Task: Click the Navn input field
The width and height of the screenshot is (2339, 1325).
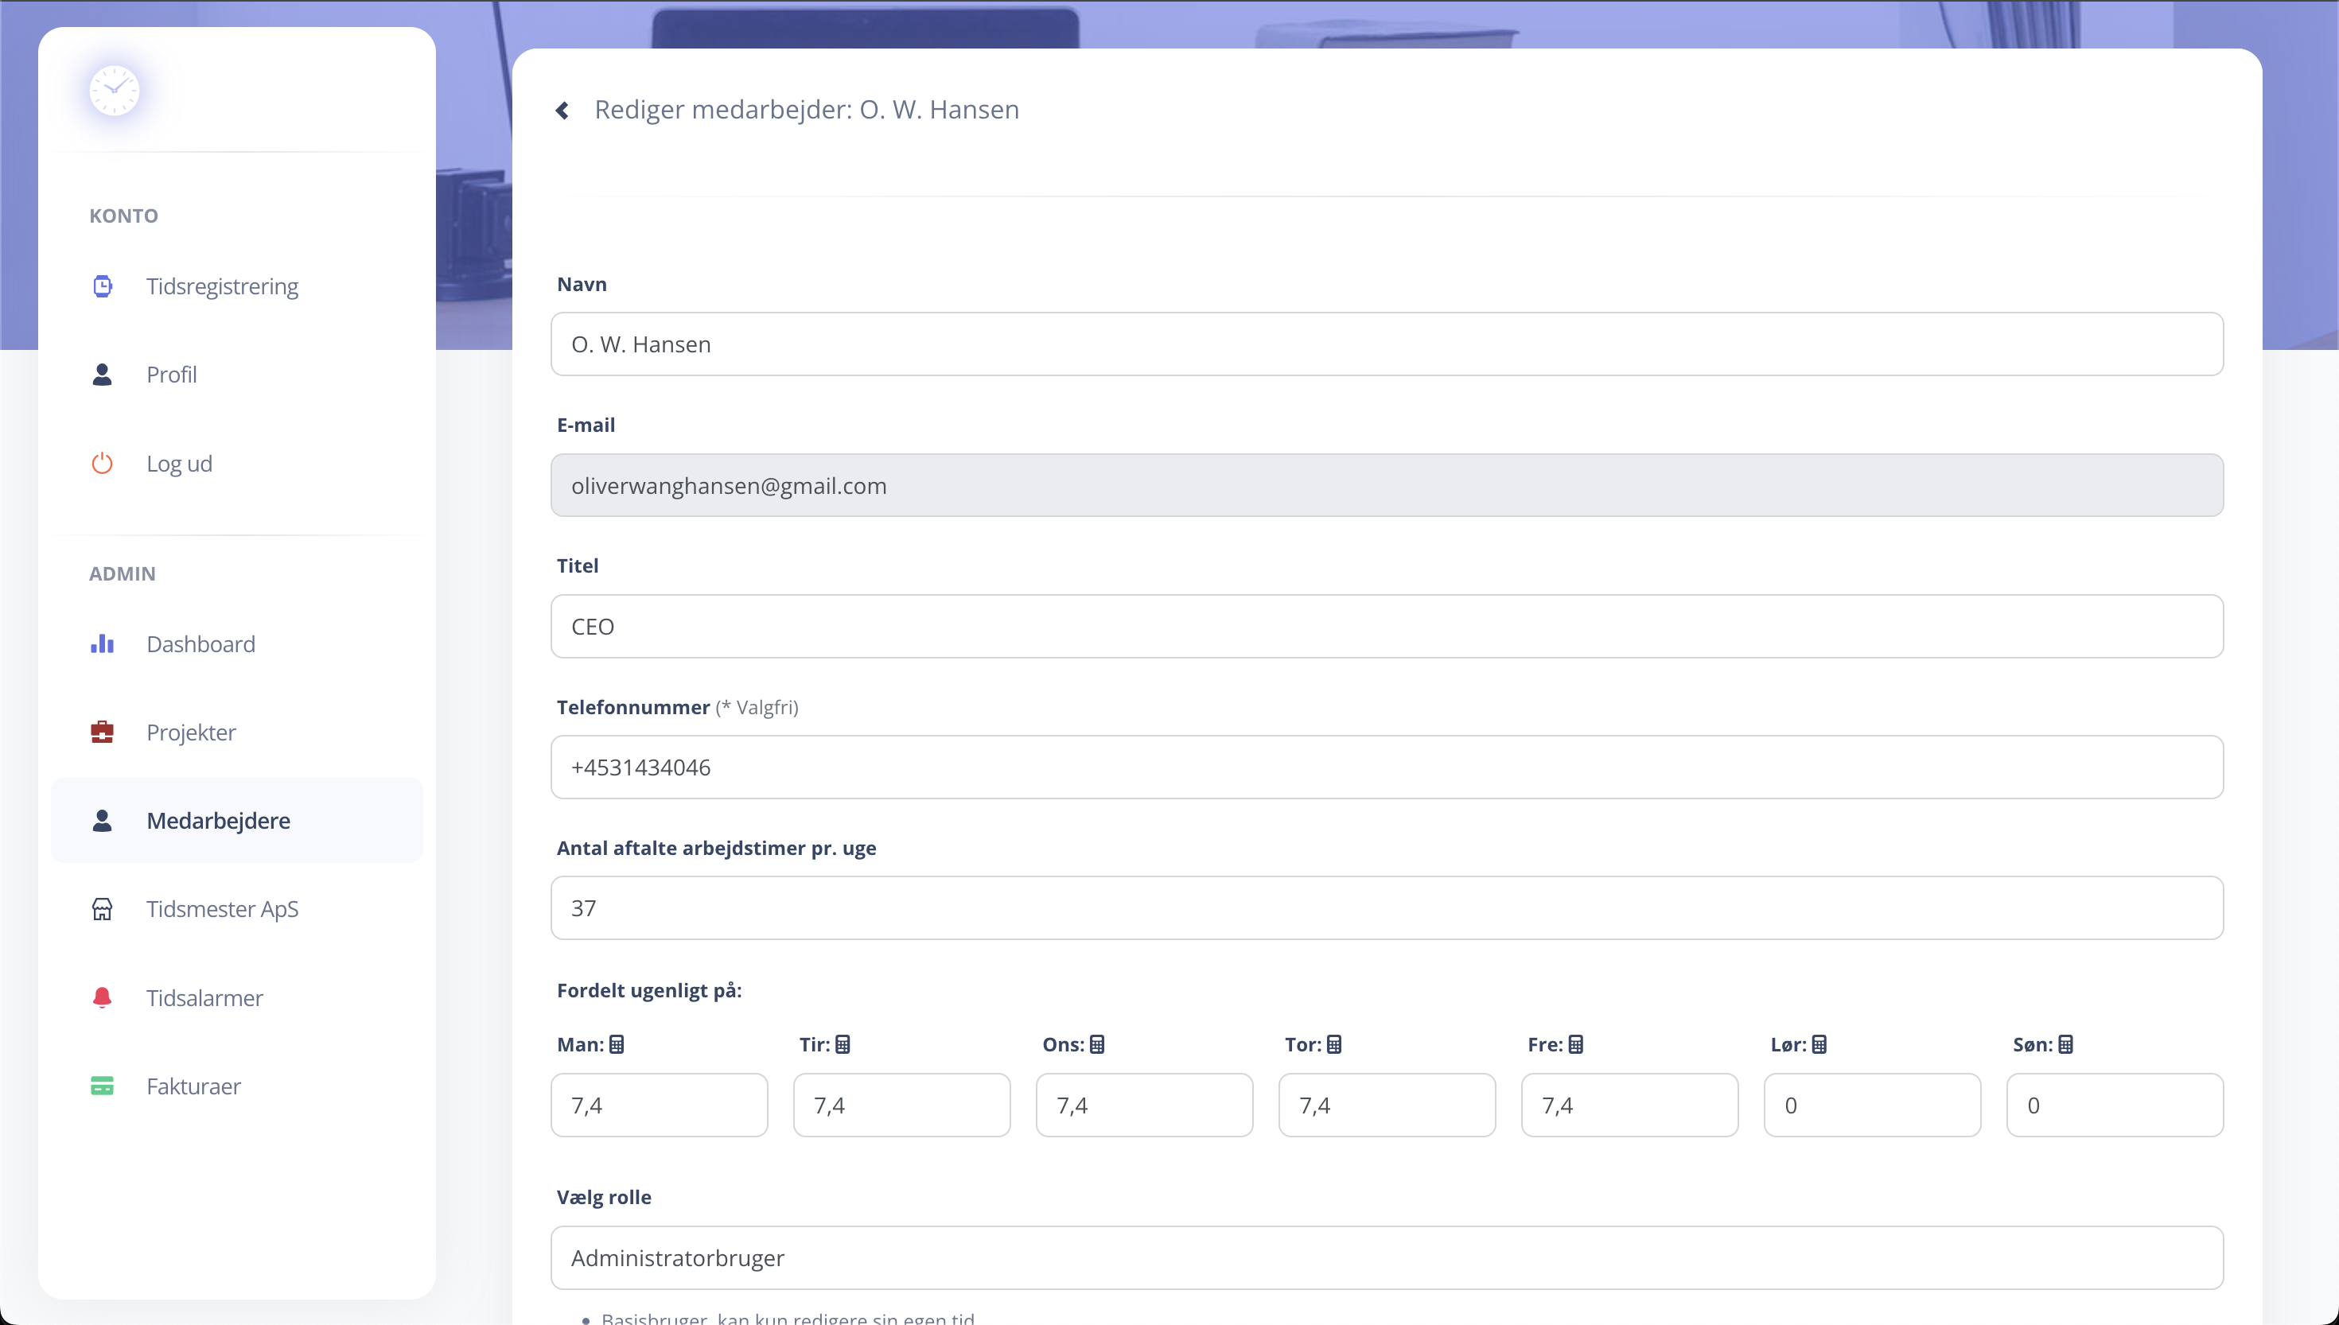Action: (1386, 344)
